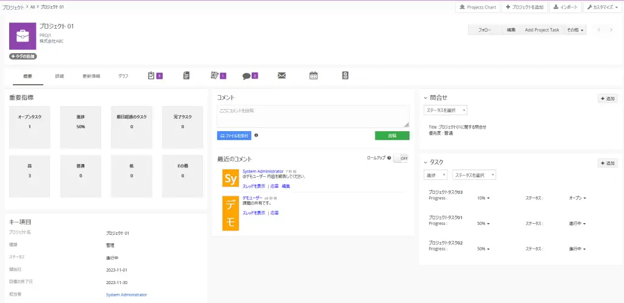Click the green 投稿 button
Viewport: 624px width, 303px height.
[x=392, y=135]
